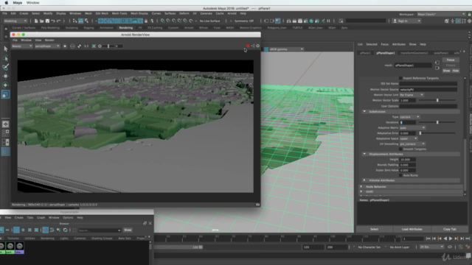The height and width of the screenshot is (265, 472).
Task: Click the crop region icon in RenderView
Action: 94,46
